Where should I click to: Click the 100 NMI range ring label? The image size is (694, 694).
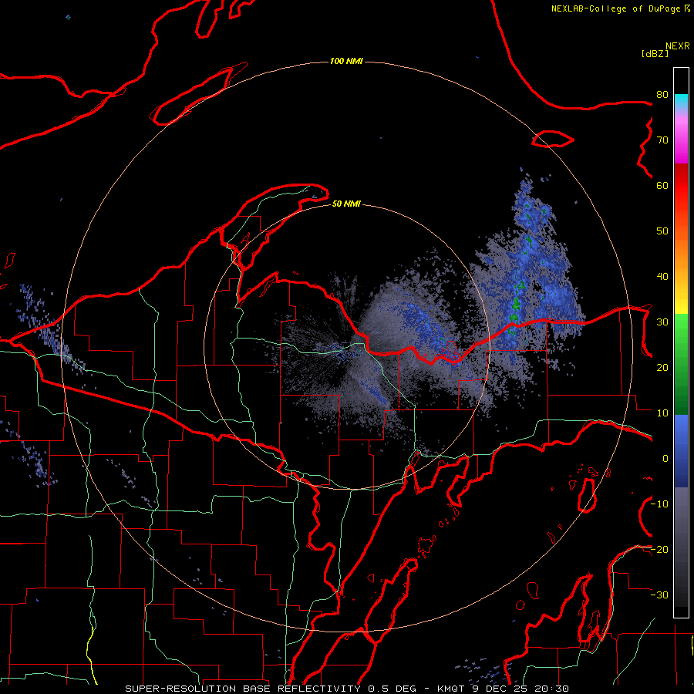346,61
